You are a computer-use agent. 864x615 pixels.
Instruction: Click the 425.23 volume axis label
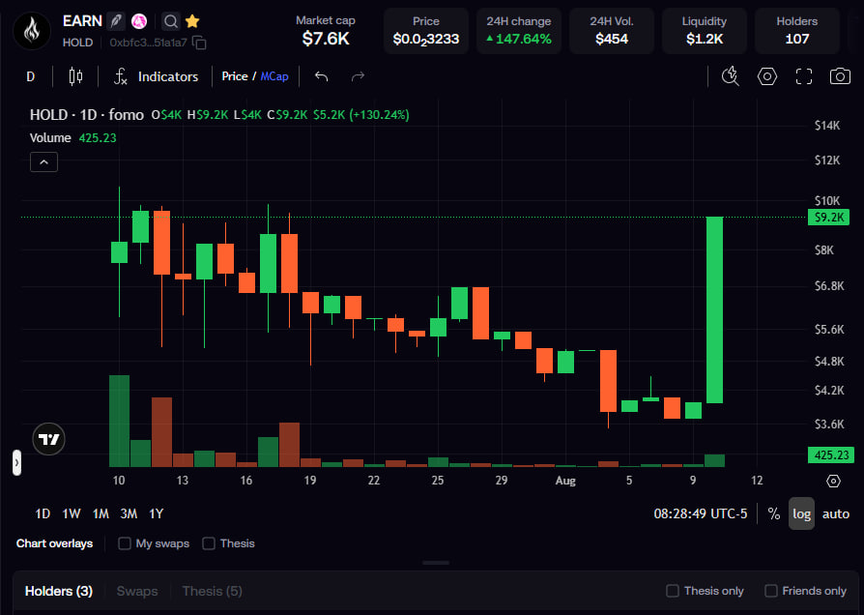(831, 455)
